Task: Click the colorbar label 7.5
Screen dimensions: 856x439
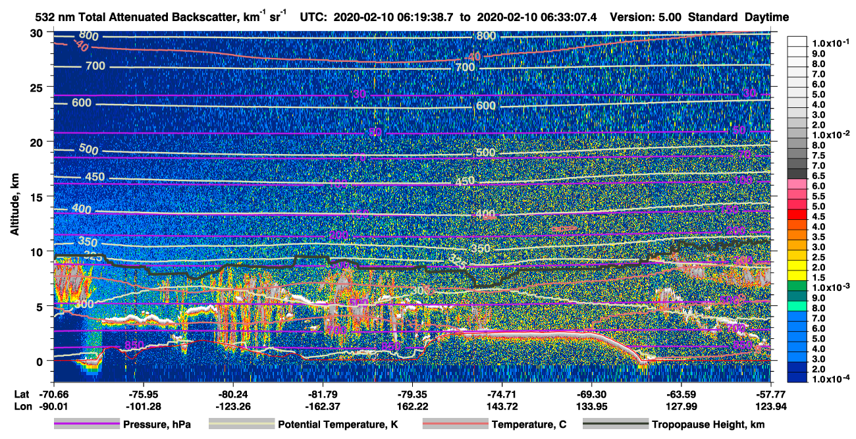Action: pyautogui.click(x=818, y=155)
